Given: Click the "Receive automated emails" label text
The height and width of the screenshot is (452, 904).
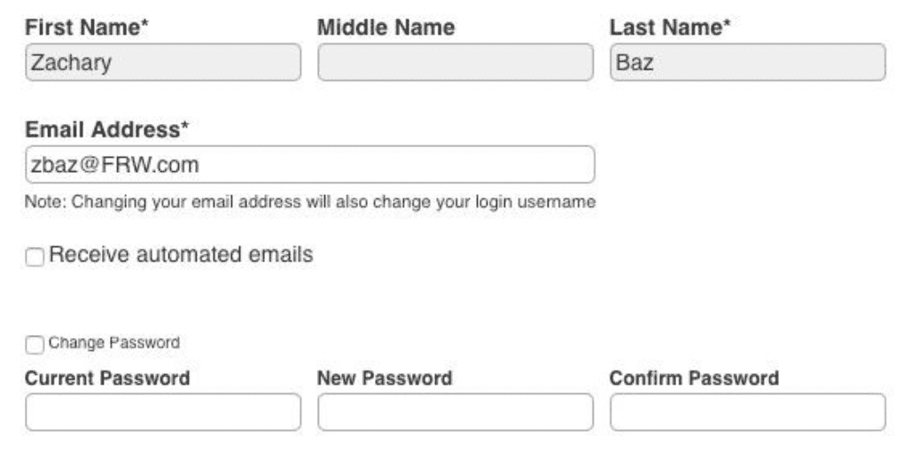Looking at the screenshot, I should (x=181, y=255).
